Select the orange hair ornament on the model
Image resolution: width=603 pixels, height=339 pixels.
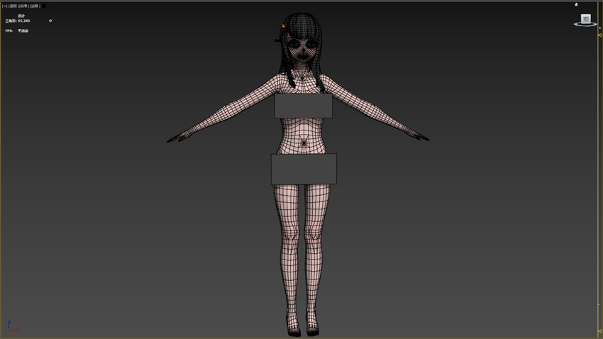click(x=284, y=28)
